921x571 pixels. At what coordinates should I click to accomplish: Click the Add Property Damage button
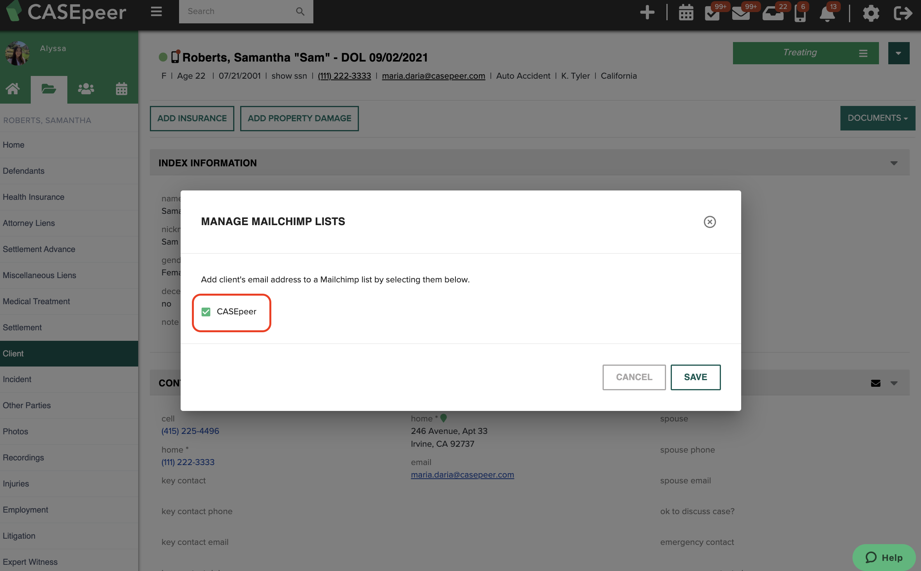coord(299,118)
